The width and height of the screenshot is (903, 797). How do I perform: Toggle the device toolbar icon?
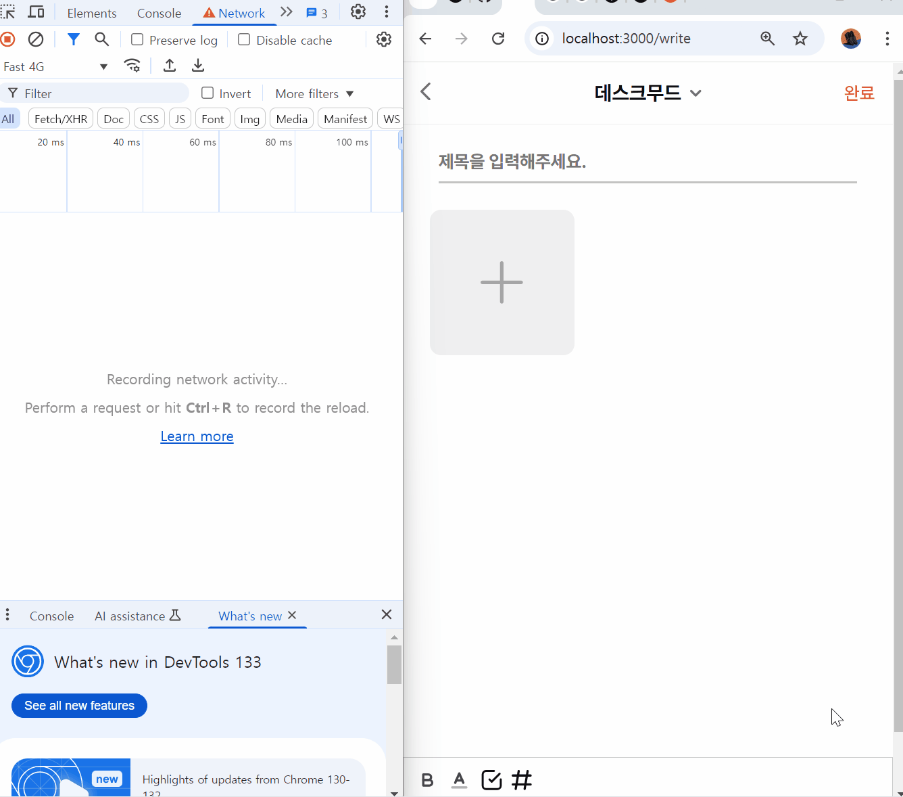(x=36, y=12)
